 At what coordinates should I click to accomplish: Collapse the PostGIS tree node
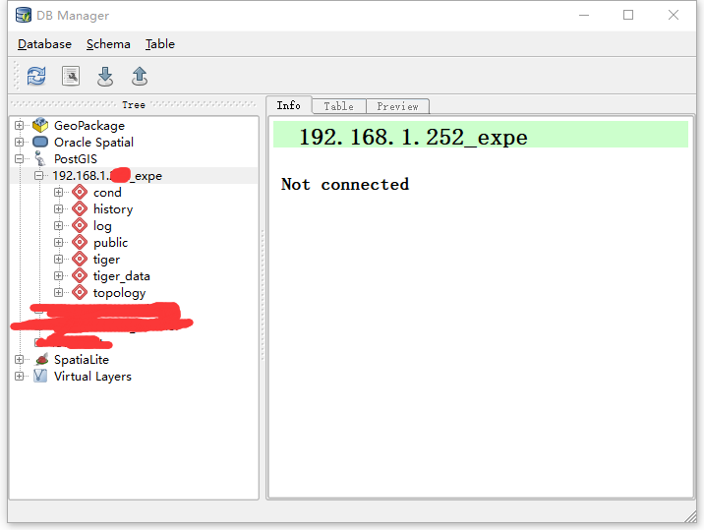[19, 158]
